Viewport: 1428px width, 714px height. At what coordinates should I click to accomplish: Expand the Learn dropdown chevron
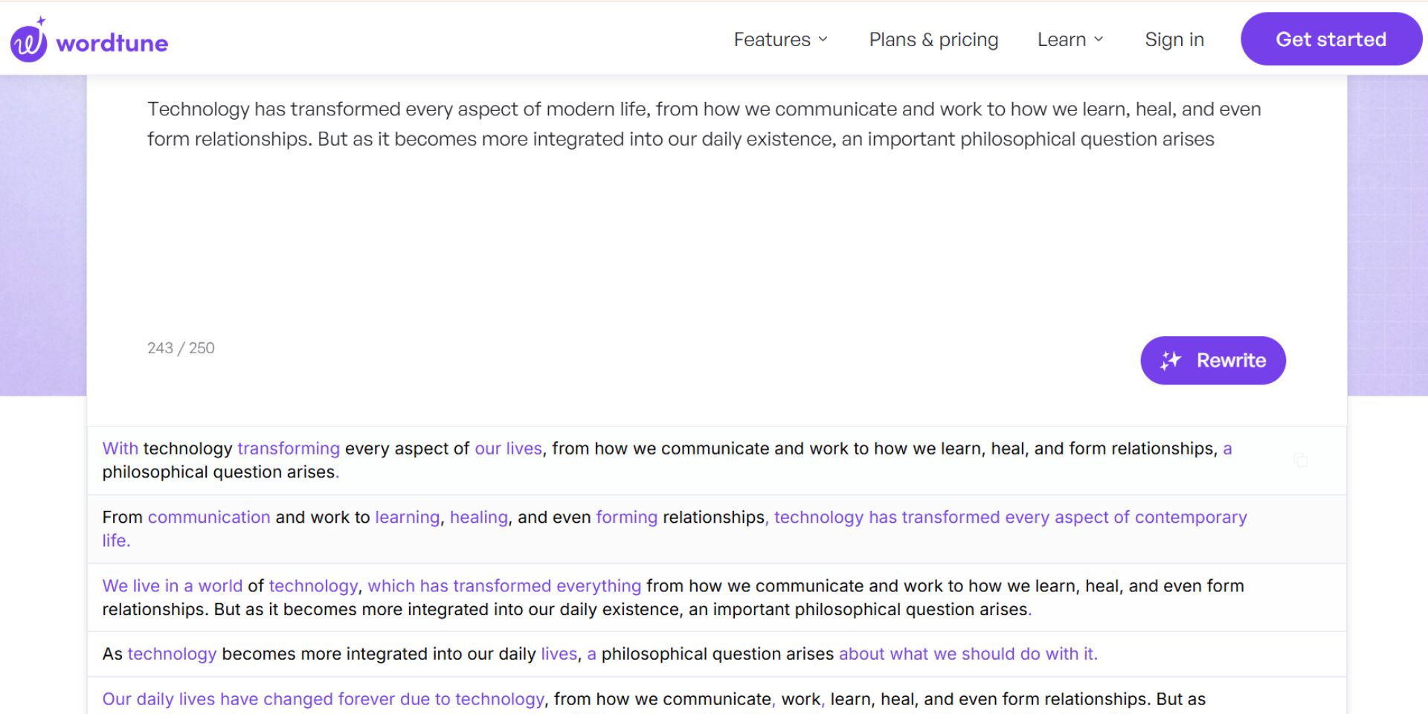(1099, 39)
